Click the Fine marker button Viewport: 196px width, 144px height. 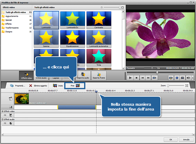pyautogui.click(x=75, y=86)
